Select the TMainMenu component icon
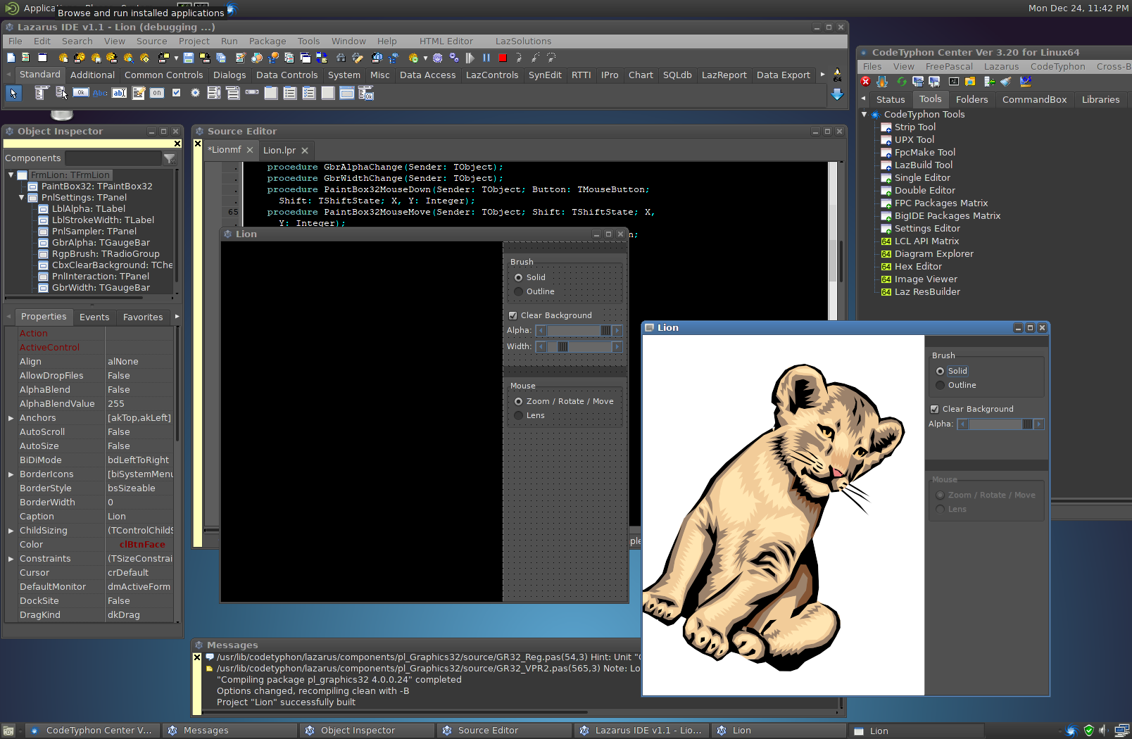The height and width of the screenshot is (739, 1132). 42,93
